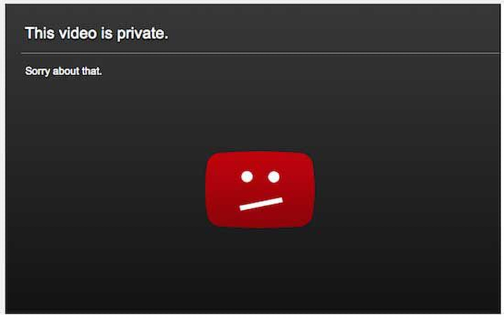
Task: Click the right rounded side of the red logo
Action: pos(311,189)
